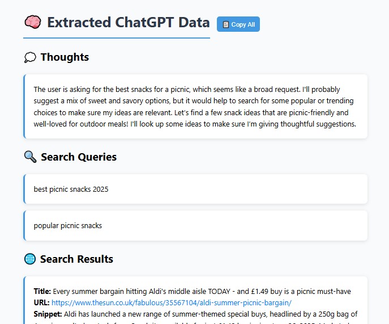The height and width of the screenshot is (324, 389).
Task: Click the "popular picnic snacks" query card
Action: [x=196, y=225]
